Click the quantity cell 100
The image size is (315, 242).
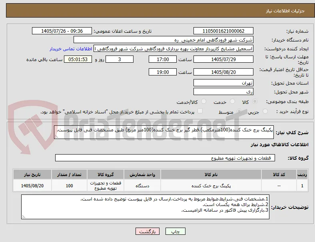[x=69, y=186]
